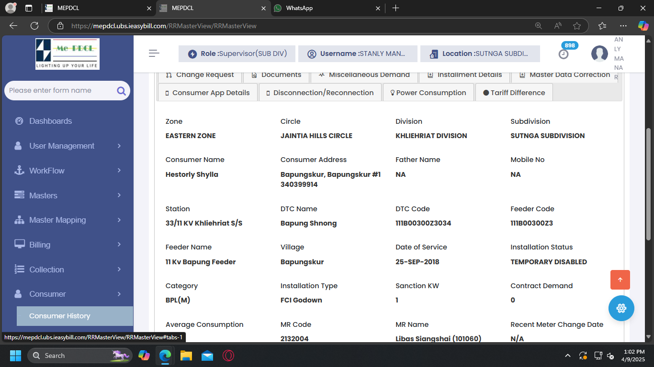Open File Explorer from taskbar
Image resolution: width=654 pixels, height=367 pixels.
tap(186, 356)
